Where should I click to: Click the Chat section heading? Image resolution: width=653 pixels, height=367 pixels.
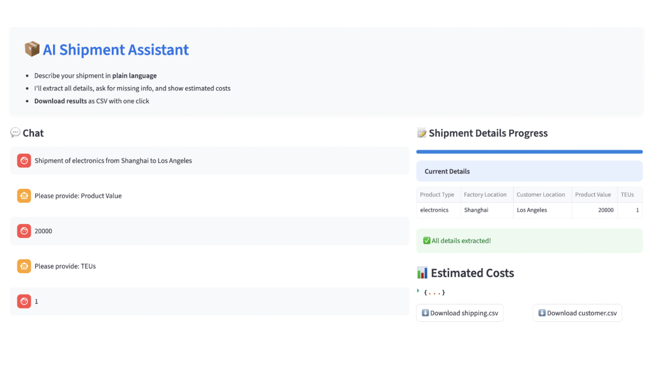pos(33,133)
